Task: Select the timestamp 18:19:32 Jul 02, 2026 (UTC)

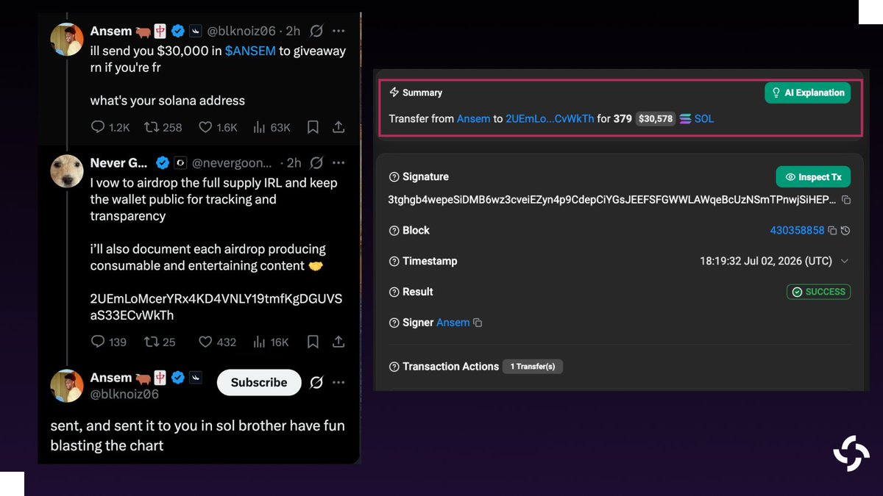Action: [766, 261]
